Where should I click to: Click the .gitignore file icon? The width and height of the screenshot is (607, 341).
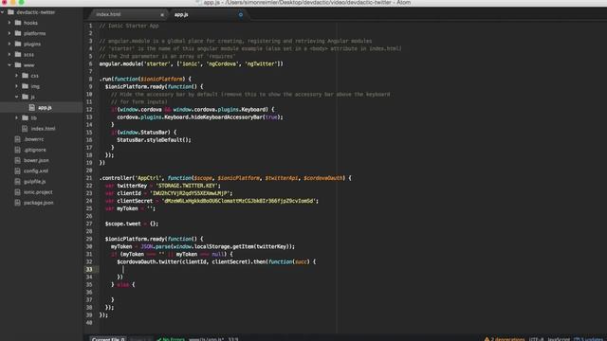tap(17, 150)
